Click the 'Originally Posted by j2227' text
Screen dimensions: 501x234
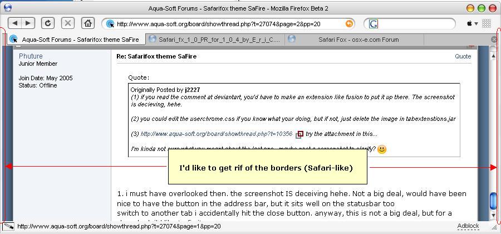point(165,90)
